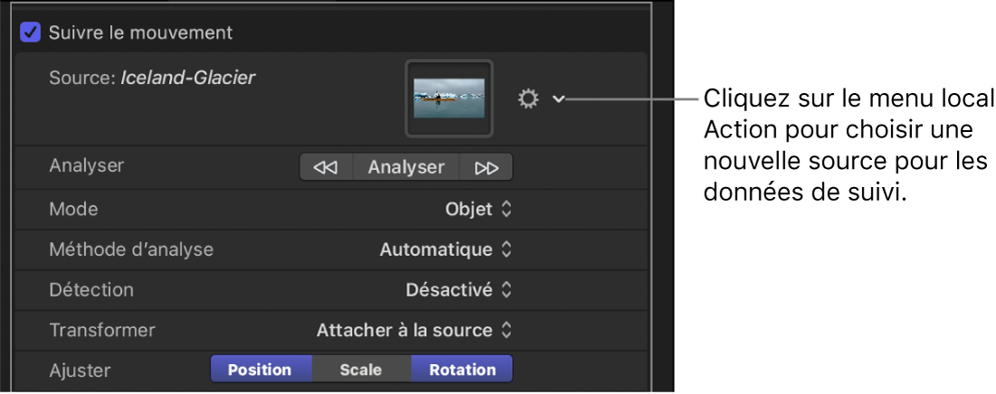Toggle the Position adjust button

coord(261,370)
